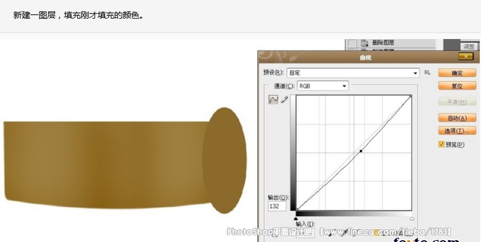The image size is (481, 242).
Task: Click the delete layer action icon
Action: (x=364, y=43)
